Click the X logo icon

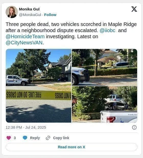134,9
